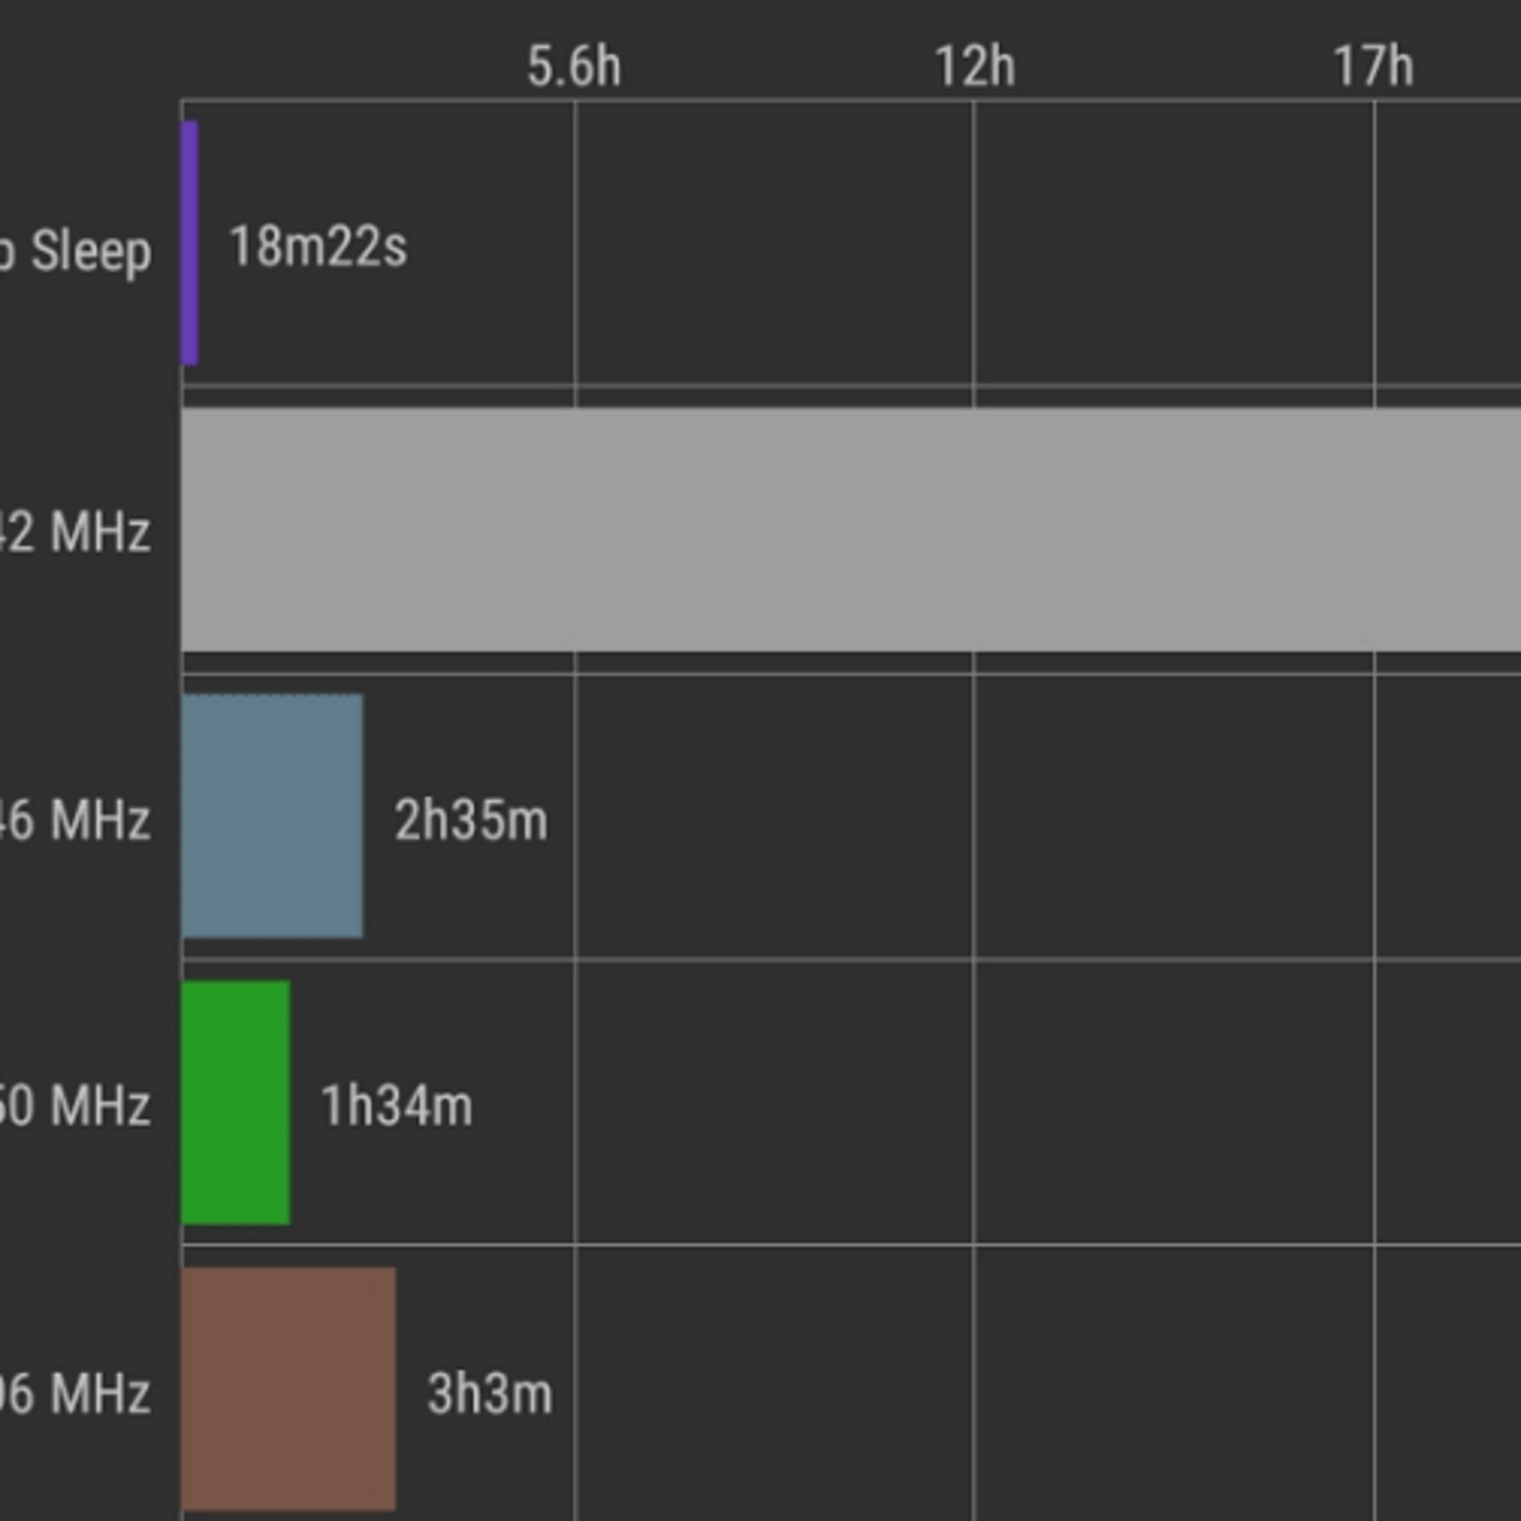Click the blue-gray 46 MHz bar
This screenshot has height=1521, width=1521.
click(x=272, y=816)
